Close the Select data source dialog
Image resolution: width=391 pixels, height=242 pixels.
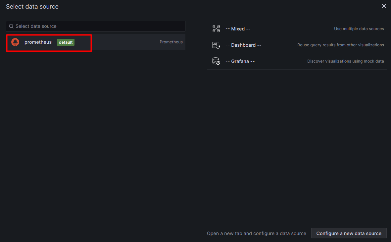(x=384, y=6)
